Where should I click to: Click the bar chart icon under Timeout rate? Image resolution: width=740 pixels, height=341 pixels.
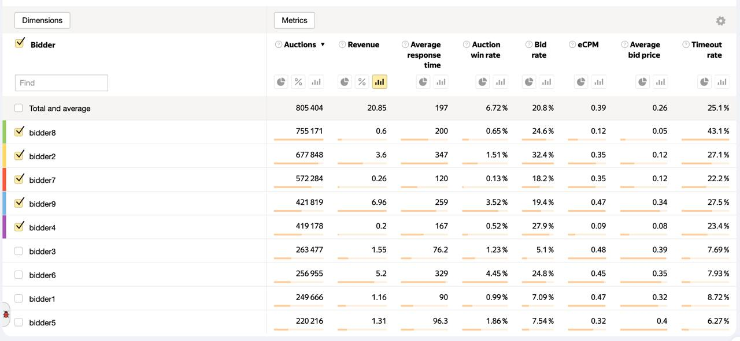pyautogui.click(x=721, y=82)
